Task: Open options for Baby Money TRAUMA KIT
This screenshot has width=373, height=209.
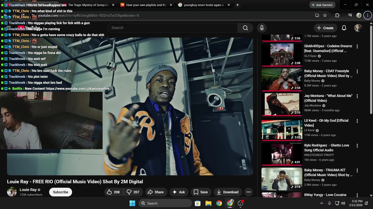Action: pos(357,171)
